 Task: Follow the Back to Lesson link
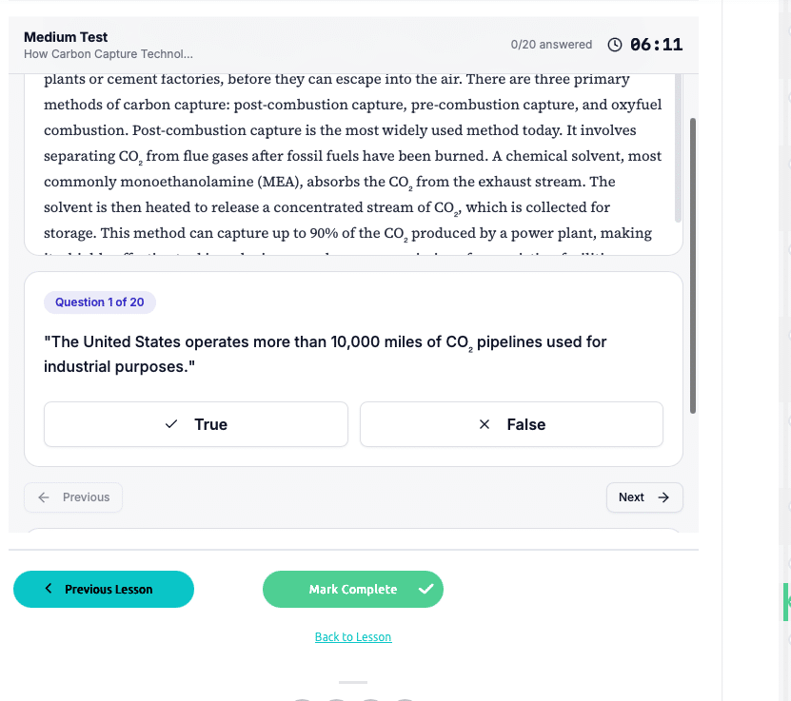tap(353, 637)
